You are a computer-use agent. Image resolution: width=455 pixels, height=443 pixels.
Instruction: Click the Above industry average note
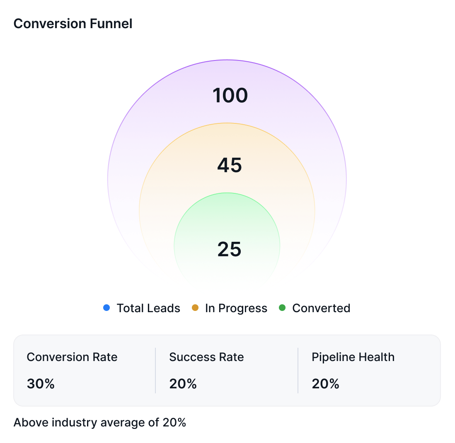click(x=100, y=423)
